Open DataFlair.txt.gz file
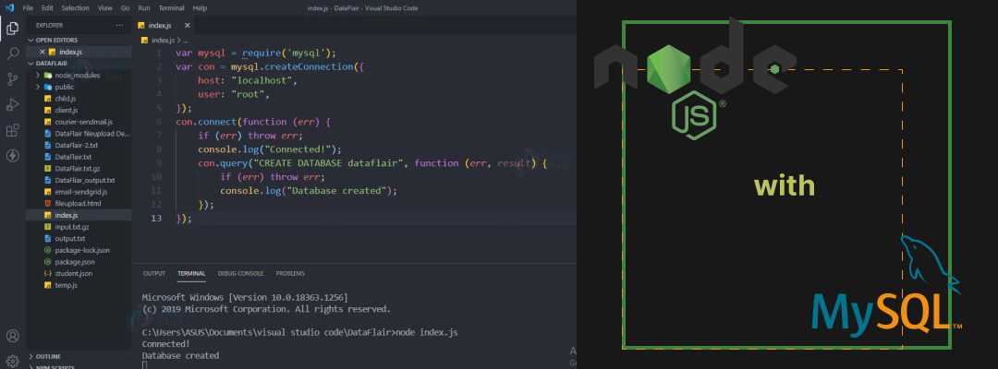 point(78,168)
